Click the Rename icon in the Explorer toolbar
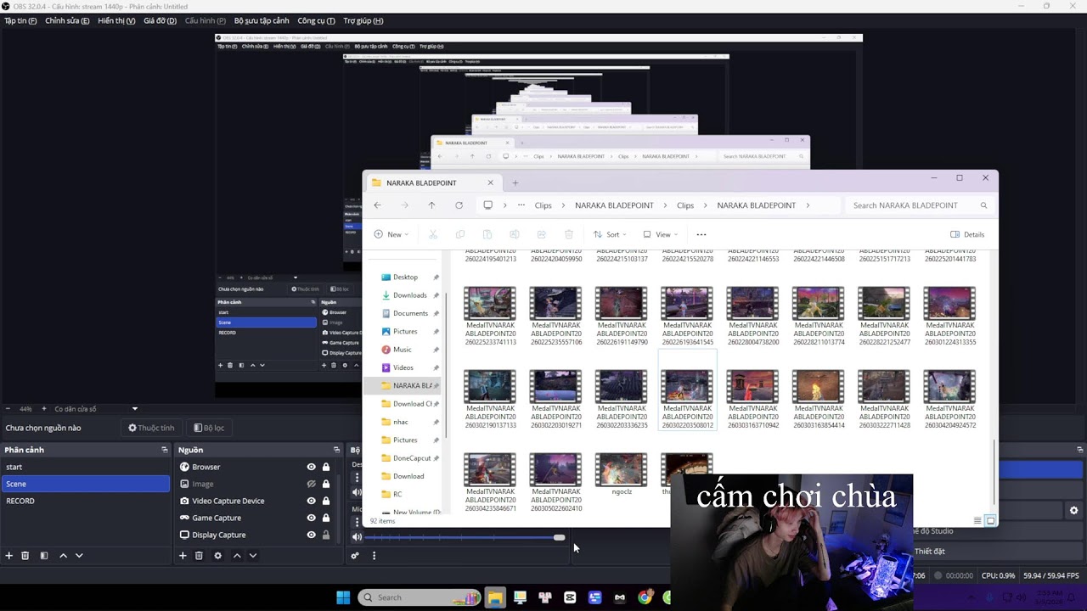This screenshot has width=1087, height=611. click(x=514, y=234)
